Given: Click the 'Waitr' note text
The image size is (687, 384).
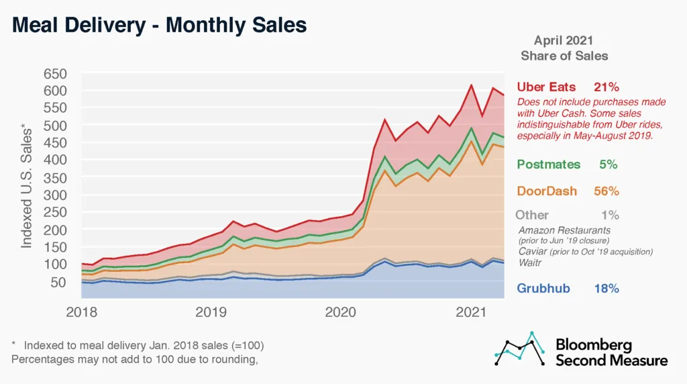Looking at the screenshot, I should 530,262.
